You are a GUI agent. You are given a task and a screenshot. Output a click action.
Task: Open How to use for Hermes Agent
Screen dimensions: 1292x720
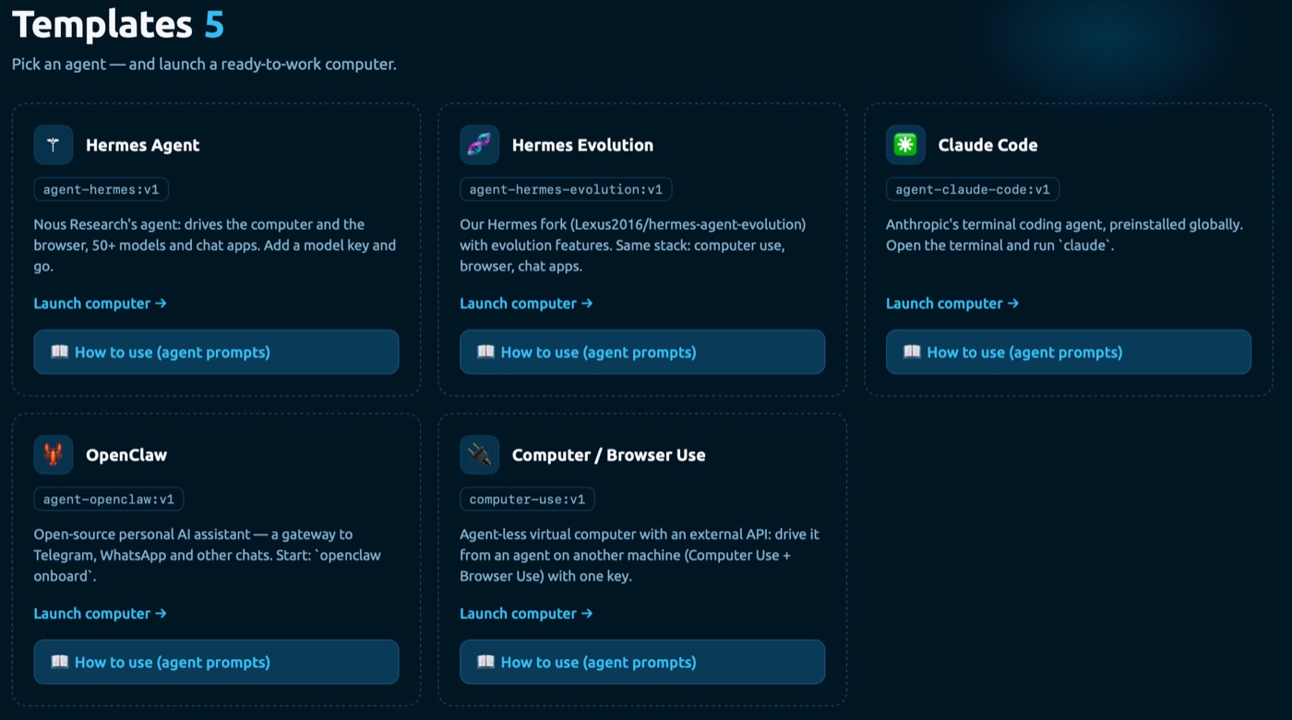pyautogui.click(x=217, y=352)
